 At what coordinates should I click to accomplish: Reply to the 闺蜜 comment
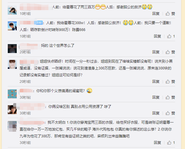(156, 97)
